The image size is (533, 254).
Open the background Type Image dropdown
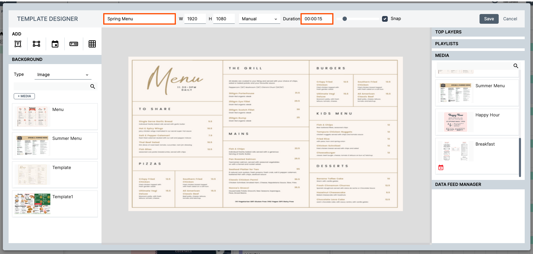pos(63,75)
